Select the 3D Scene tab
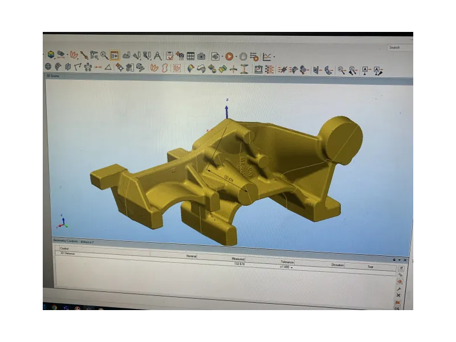Viewport: 456px width, 342px height. (x=52, y=76)
